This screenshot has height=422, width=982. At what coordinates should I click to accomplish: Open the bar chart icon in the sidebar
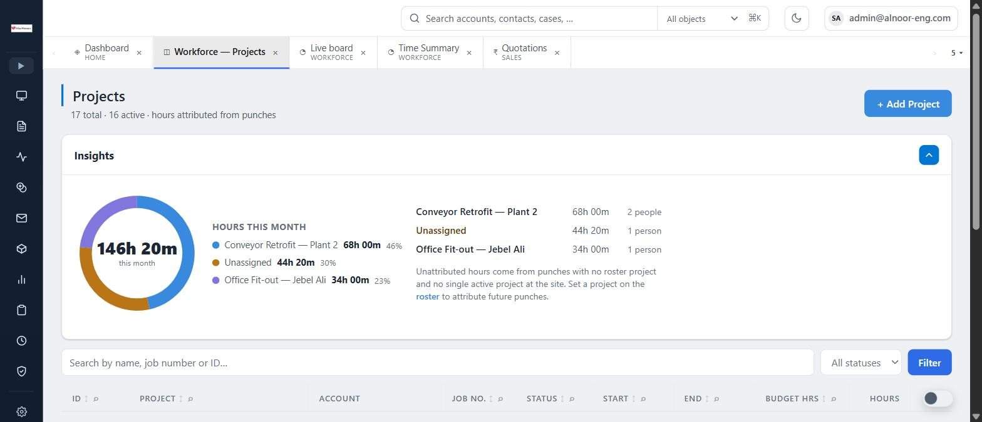point(21,279)
